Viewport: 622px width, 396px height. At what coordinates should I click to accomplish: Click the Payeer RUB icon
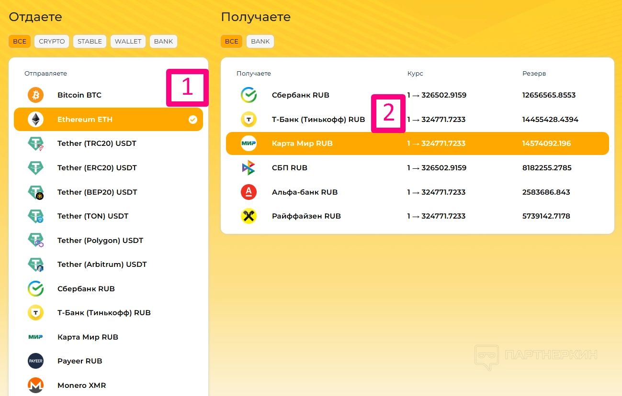pos(35,361)
